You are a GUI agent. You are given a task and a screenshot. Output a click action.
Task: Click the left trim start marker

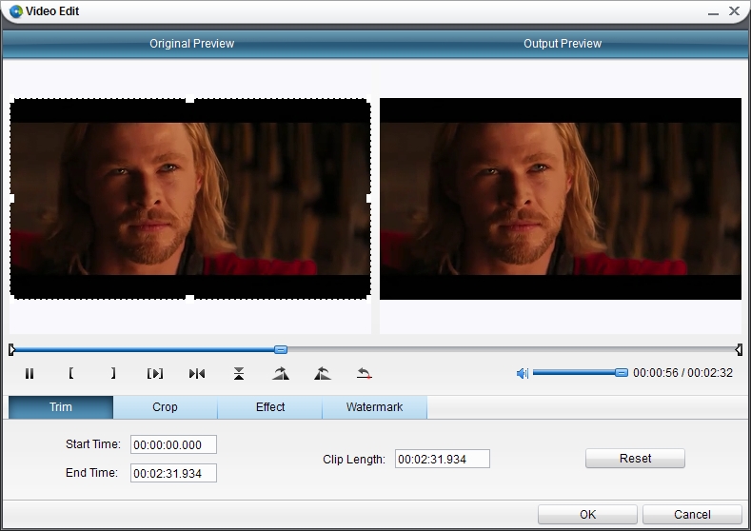(11, 349)
